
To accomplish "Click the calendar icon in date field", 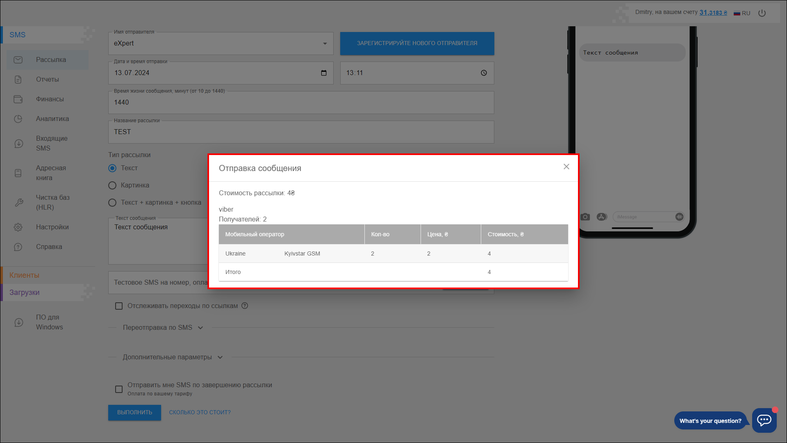I will coord(324,73).
